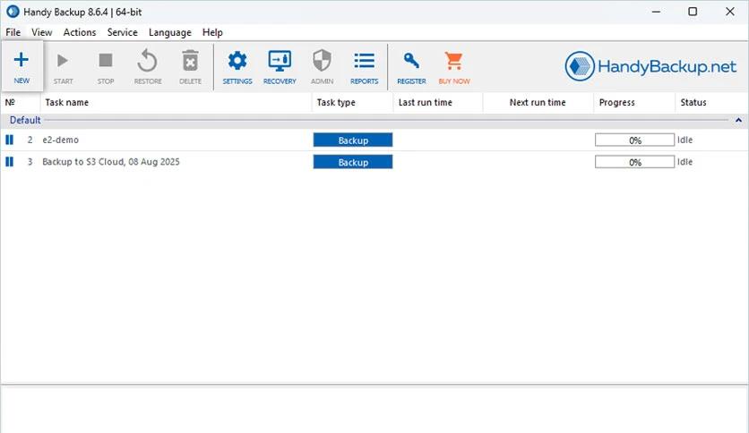
Task: Open the View menu
Action: pyautogui.click(x=41, y=32)
